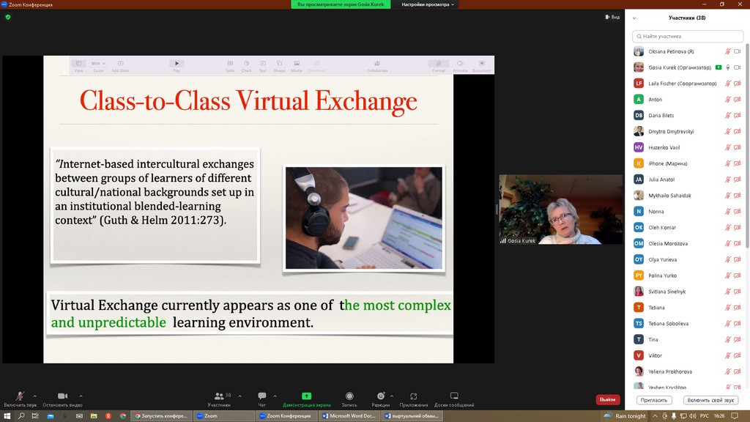Image resolution: width=750 pixels, height=422 pixels.
Task: Select participant Olesia Morozova
Action: (x=687, y=243)
